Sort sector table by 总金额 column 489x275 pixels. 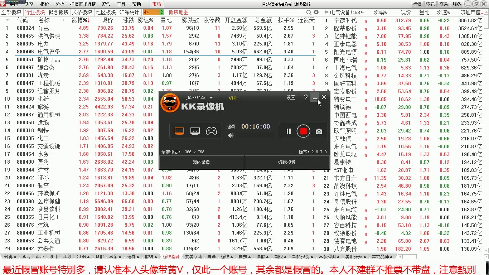pyautogui.click(x=263, y=20)
